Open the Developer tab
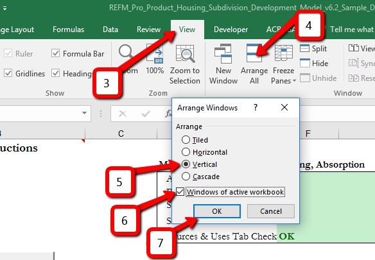The image size is (375, 260). click(231, 30)
